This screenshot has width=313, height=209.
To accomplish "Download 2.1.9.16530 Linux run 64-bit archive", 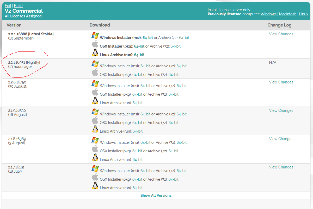I will point(137,131).
